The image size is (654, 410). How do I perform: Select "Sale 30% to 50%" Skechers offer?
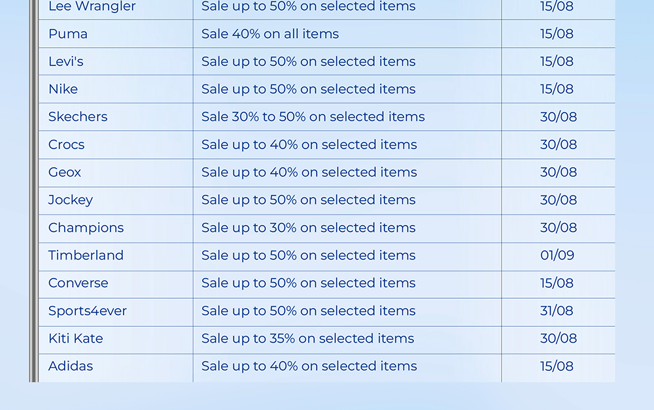313,117
